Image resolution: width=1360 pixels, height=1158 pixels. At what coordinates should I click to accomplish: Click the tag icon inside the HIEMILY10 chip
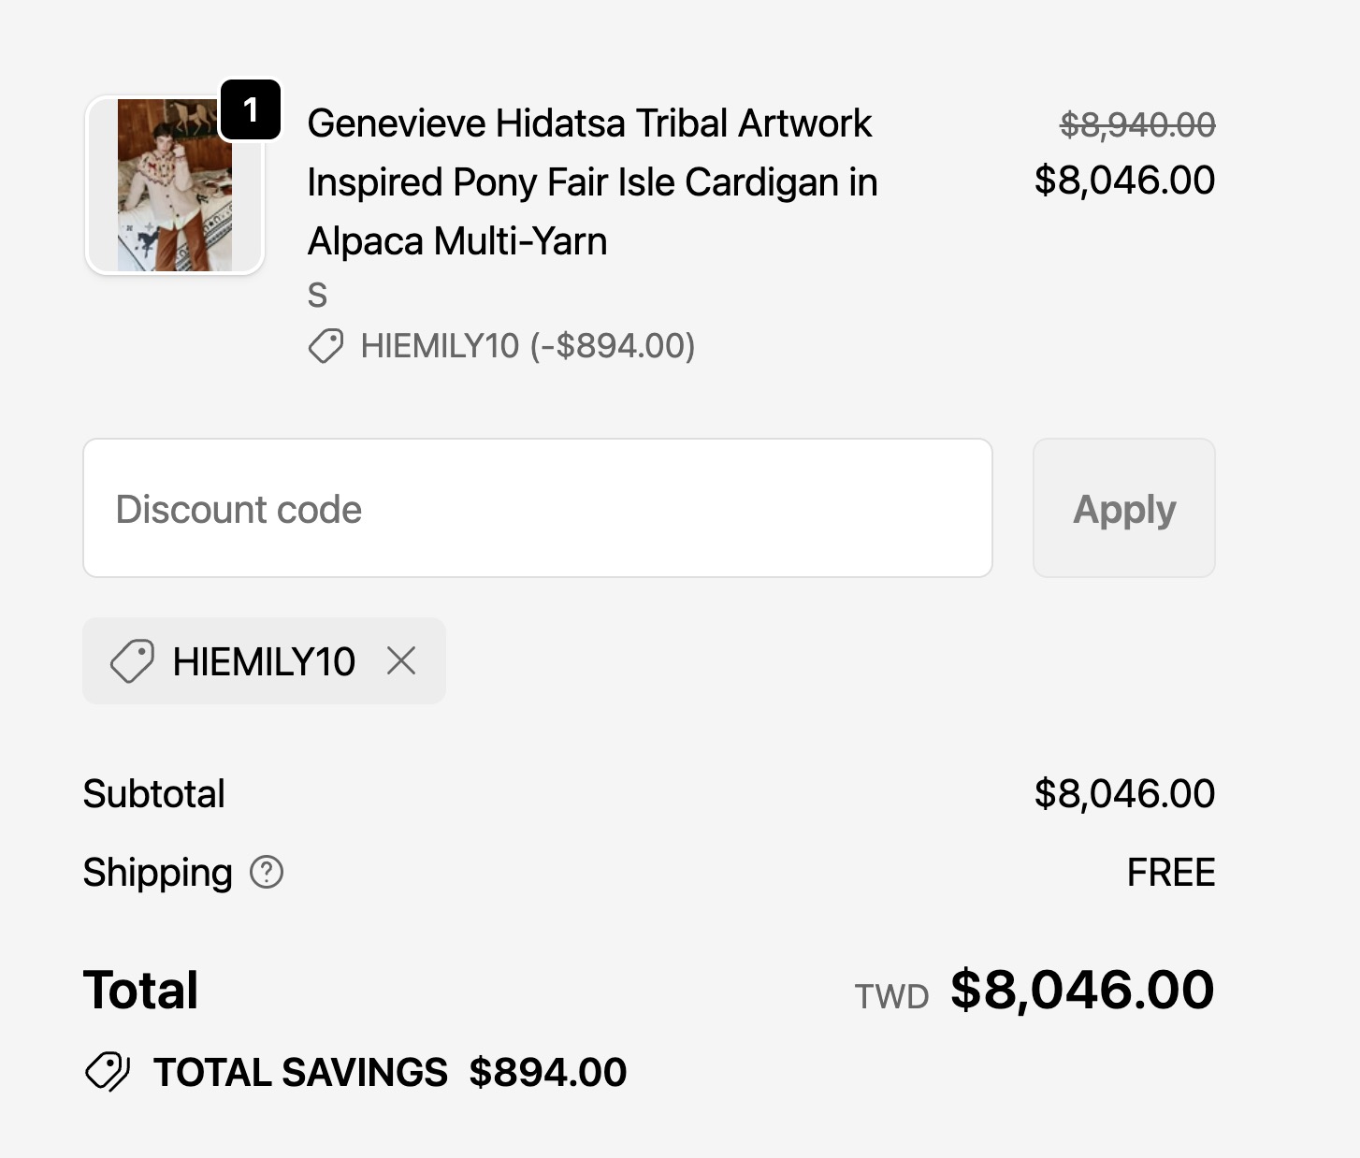[132, 661]
